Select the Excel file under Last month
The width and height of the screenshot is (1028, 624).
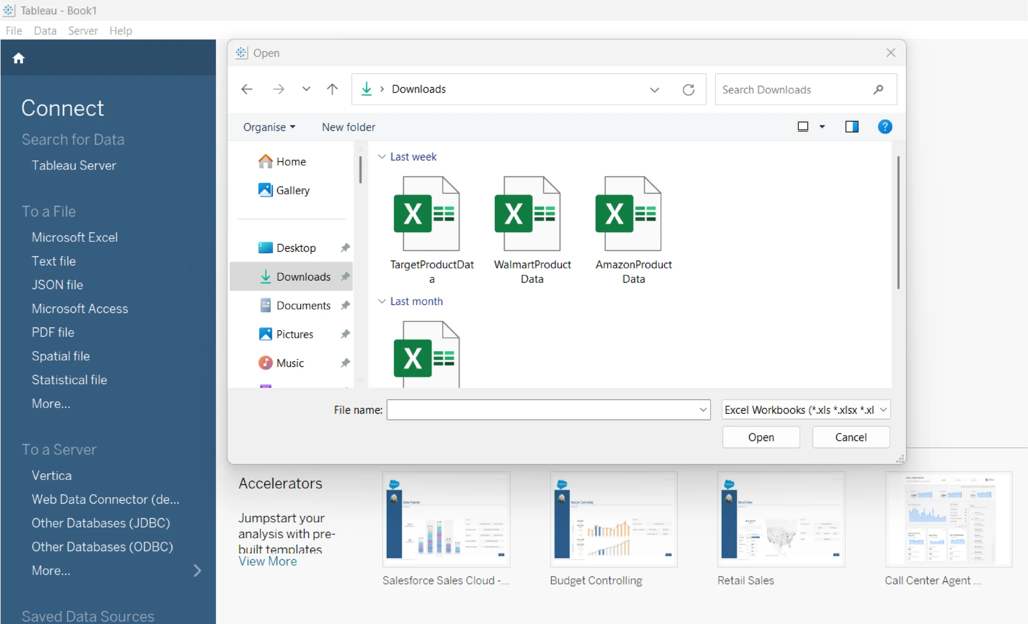point(427,354)
